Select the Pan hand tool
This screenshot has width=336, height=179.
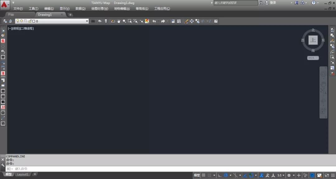point(119,21)
